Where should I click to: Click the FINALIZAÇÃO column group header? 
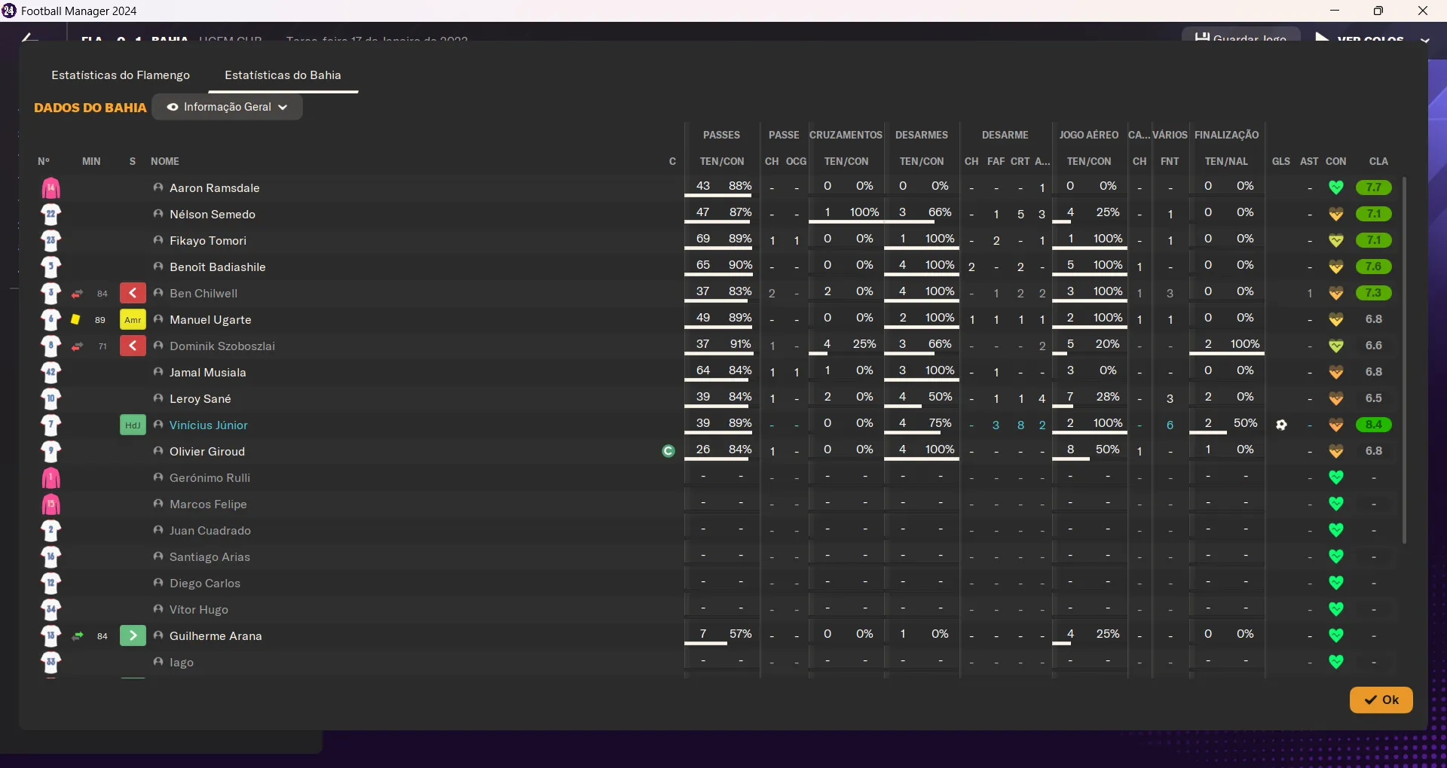(x=1226, y=135)
